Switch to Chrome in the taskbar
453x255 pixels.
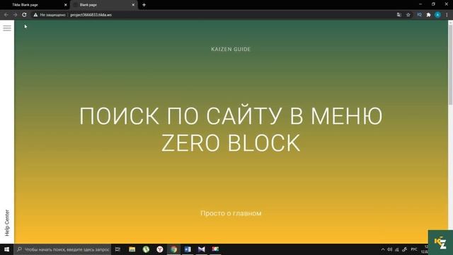[173, 249]
